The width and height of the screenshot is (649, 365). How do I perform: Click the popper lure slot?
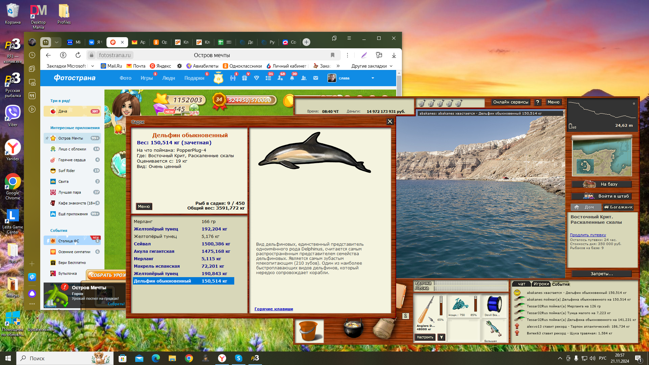494,330
